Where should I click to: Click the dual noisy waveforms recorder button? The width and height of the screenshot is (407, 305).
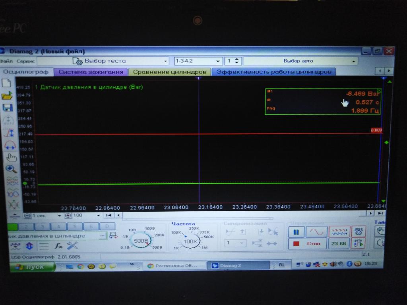pyautogui.click(x=339, y=232)
